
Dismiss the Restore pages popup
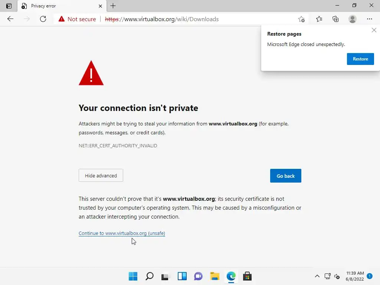[374, 30]
